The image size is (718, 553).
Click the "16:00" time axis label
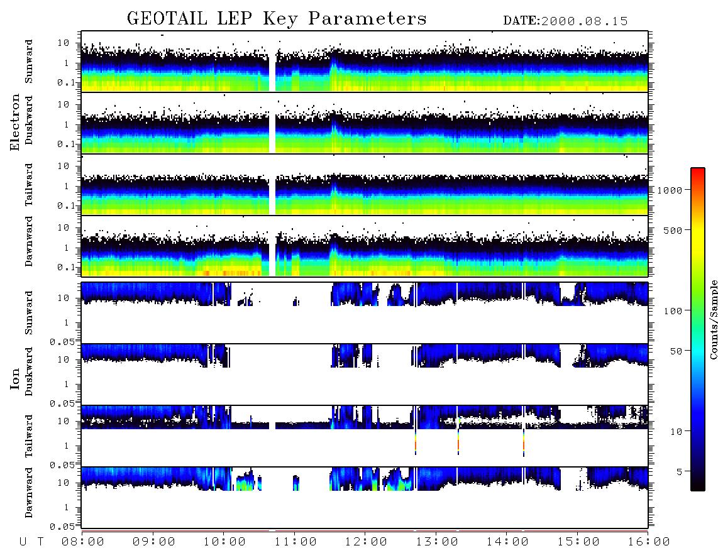649,542
